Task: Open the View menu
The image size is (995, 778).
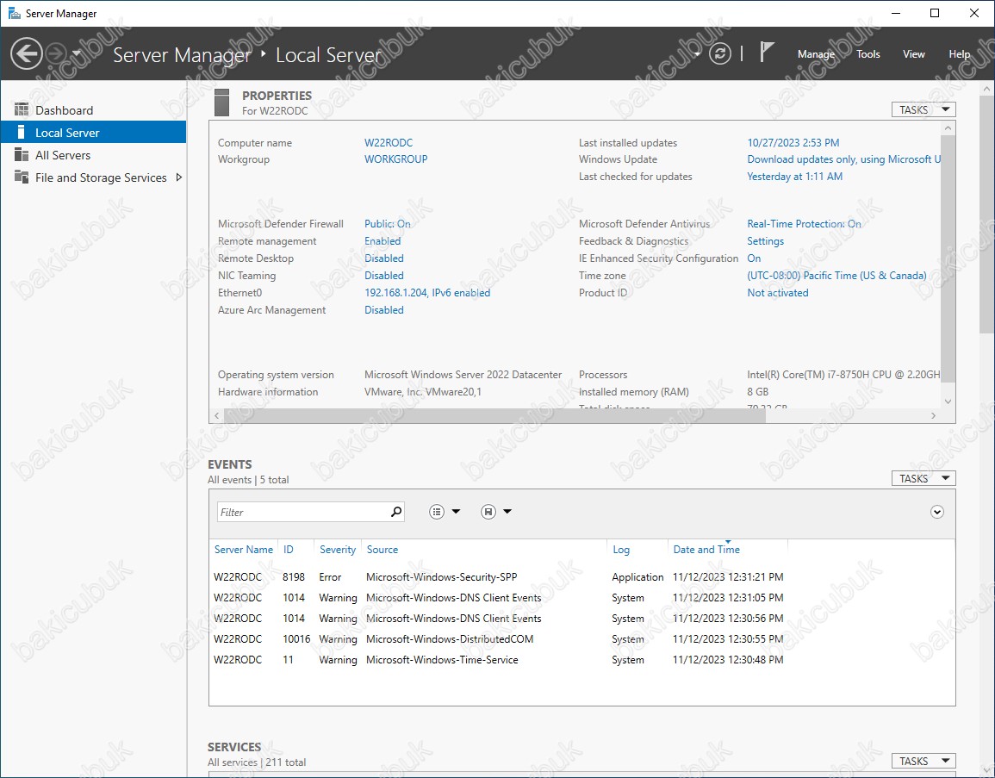Action: (x=914, y=54)
